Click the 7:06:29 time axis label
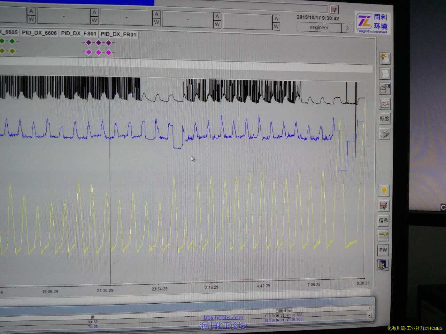 pyautogui.click(x=314, y=285)
